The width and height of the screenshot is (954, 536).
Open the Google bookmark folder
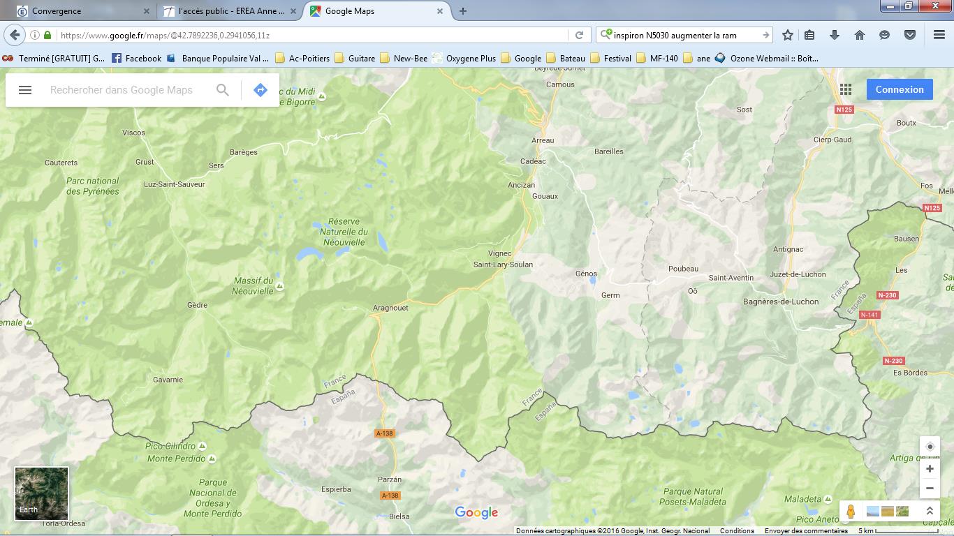521,58
